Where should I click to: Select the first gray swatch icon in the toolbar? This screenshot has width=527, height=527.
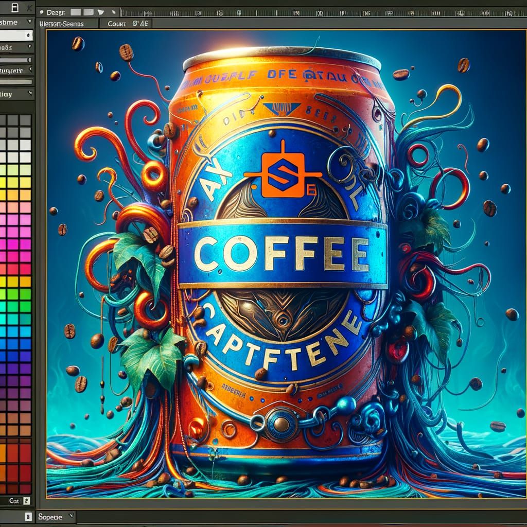click(x=76, y=12)
